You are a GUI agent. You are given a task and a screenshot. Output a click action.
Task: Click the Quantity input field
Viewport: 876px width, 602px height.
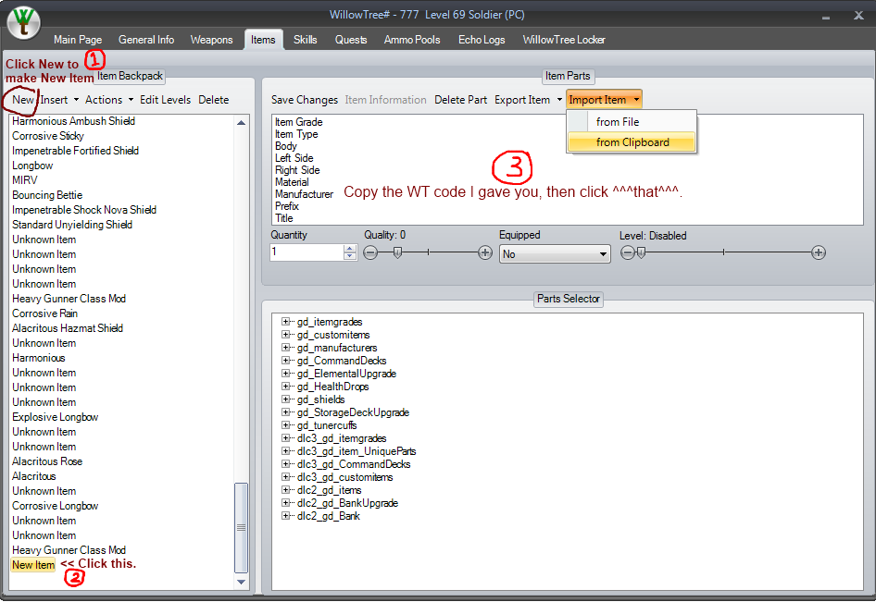coord(307,252)
